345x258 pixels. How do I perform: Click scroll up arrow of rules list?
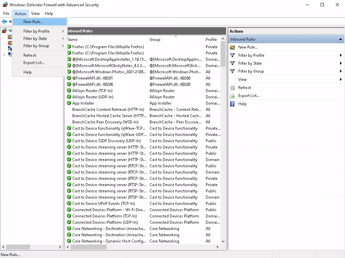point(223,39)
